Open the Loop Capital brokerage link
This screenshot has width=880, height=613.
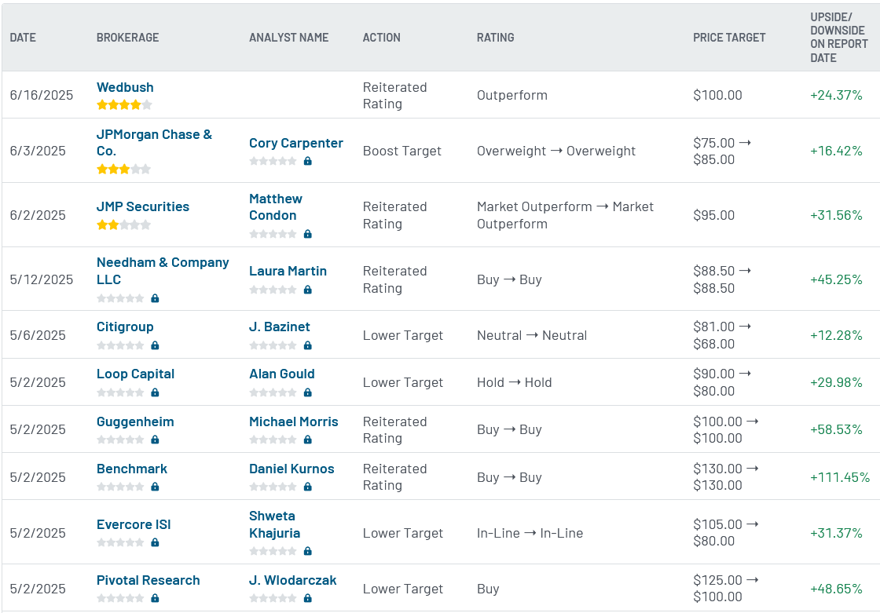click(x=135, y=374)
